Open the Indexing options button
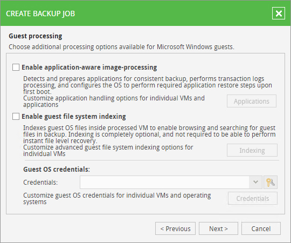The height and width of the screenshot is (243, 291). coord(252,150)
